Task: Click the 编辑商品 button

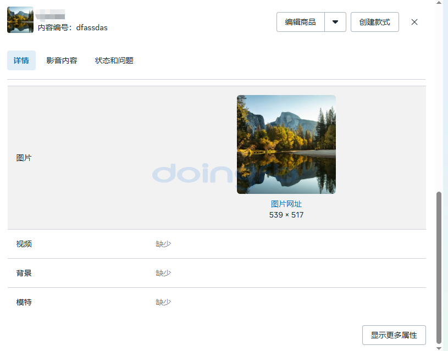Action: click(x=300, y=22)
